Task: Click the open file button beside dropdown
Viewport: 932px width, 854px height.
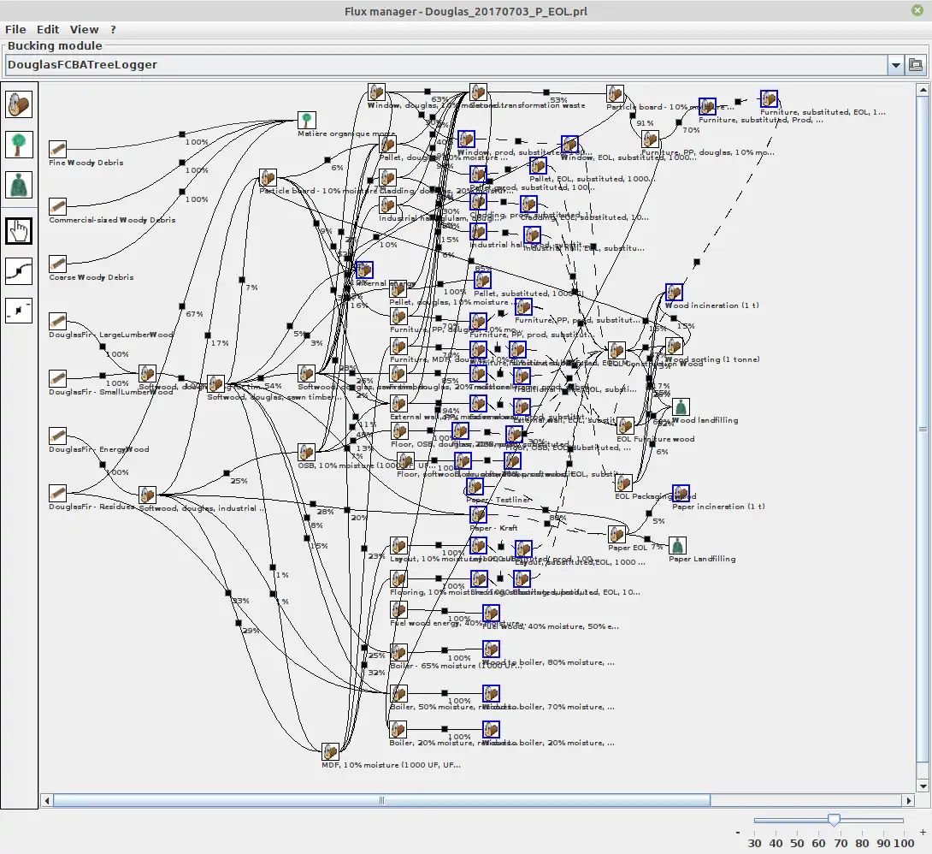Action: coord(916,65)
